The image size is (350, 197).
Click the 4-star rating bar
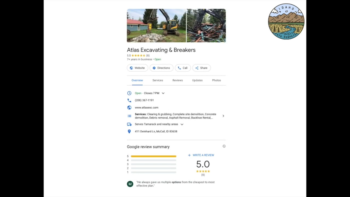pyautogui.click(x=153, y=160)
